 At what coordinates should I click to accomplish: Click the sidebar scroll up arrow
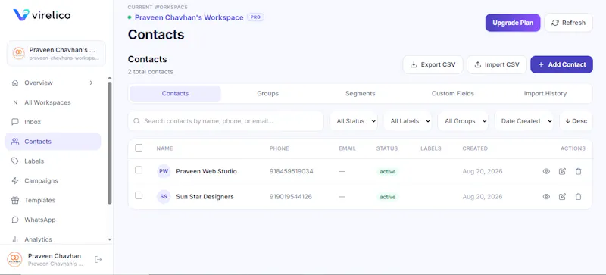click(109, 78)
